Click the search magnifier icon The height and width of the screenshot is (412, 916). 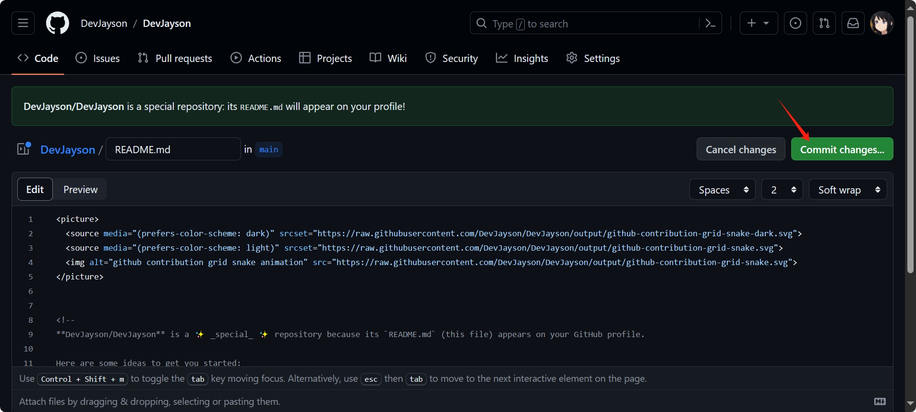(481, 23)
